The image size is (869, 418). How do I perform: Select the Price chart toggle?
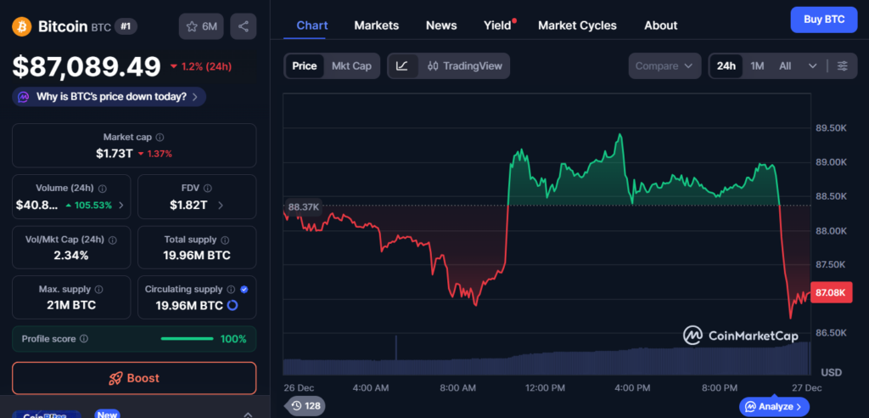point(305,66)
